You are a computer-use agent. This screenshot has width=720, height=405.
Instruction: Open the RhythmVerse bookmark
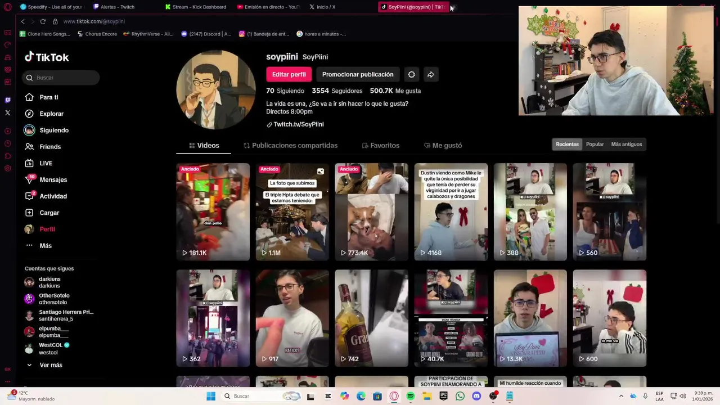[x=148, y=34]
